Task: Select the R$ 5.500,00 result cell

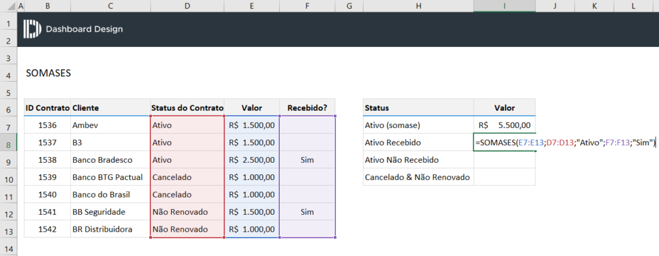Action: click(x=505, y=125)
